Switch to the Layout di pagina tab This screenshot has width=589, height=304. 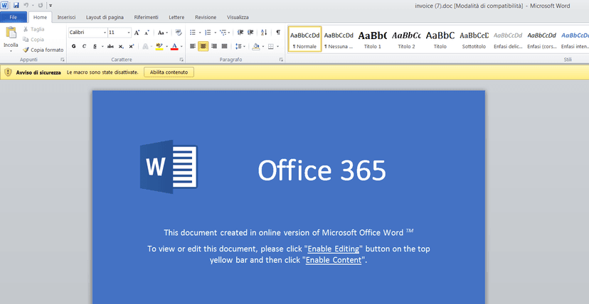click(x=105, y=17)
